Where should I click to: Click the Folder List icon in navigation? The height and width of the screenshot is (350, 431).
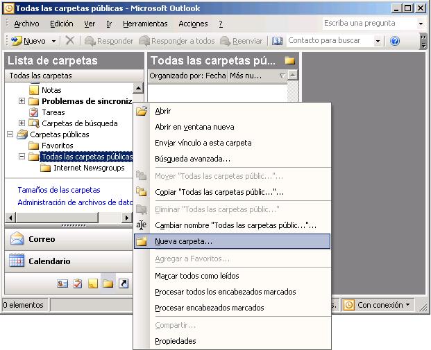click(108, 283)
